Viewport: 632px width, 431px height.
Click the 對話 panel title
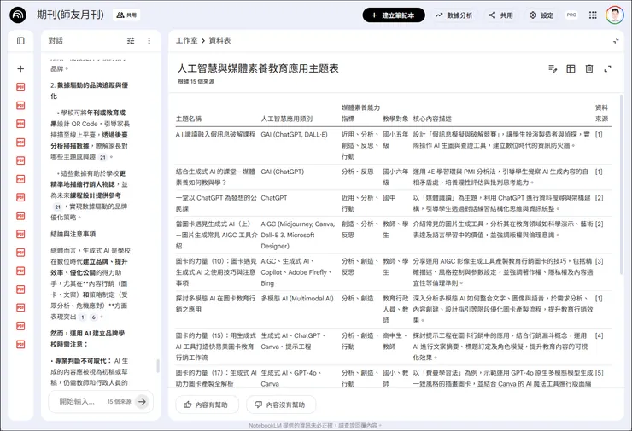pos(56,40)
